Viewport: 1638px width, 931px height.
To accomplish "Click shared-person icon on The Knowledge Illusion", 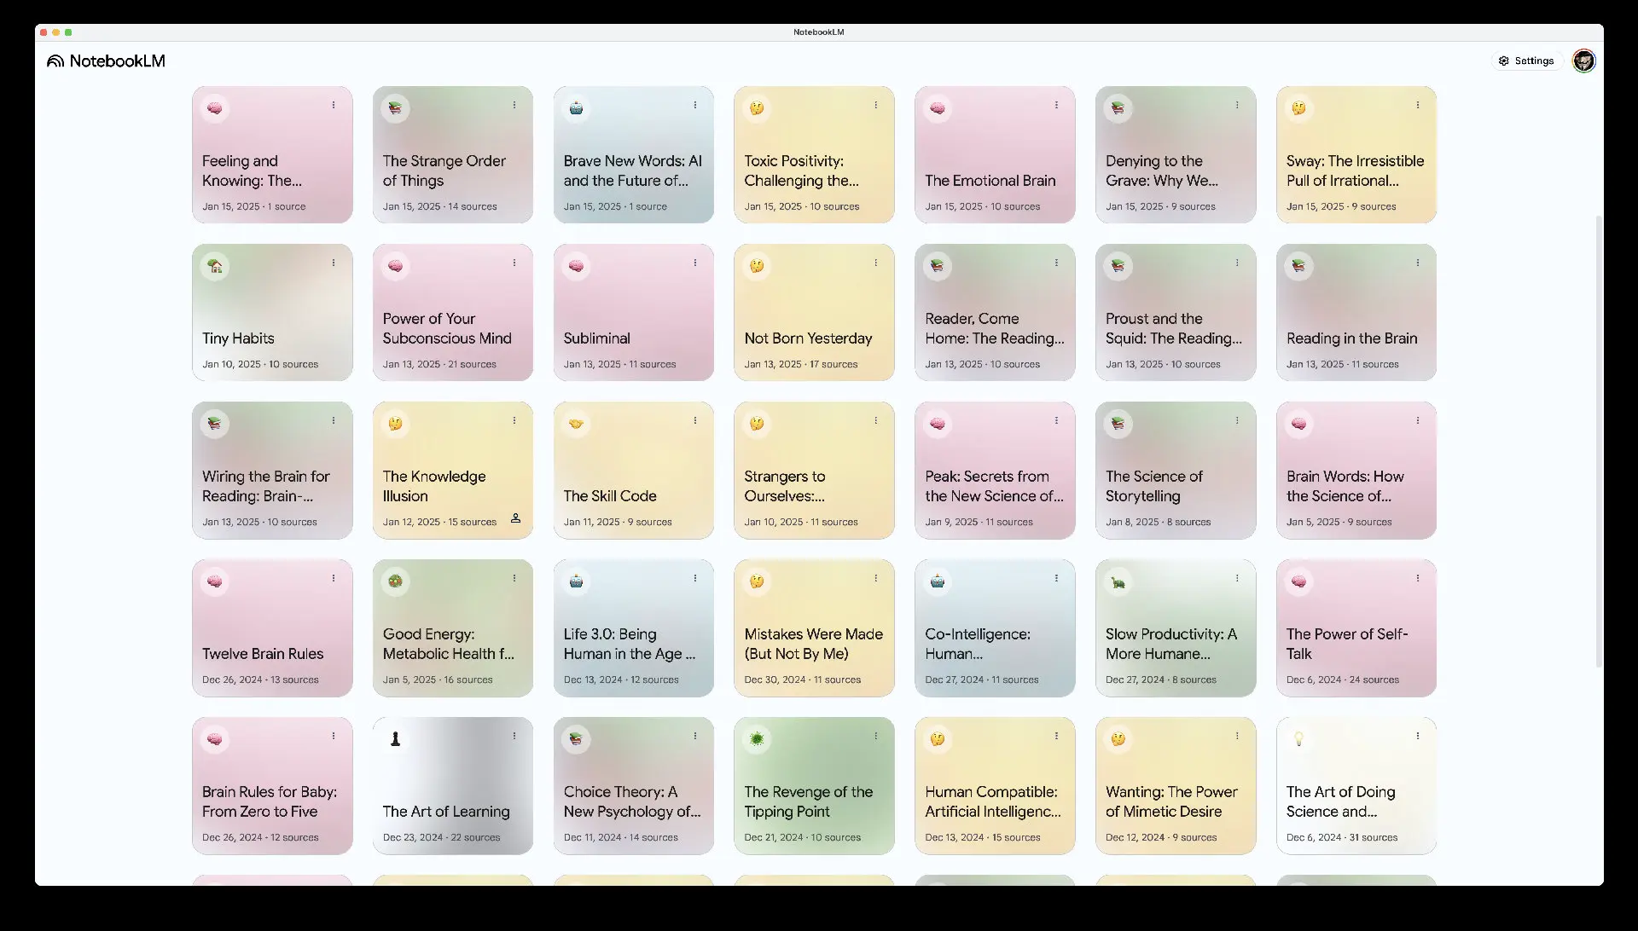I will 515,518.
